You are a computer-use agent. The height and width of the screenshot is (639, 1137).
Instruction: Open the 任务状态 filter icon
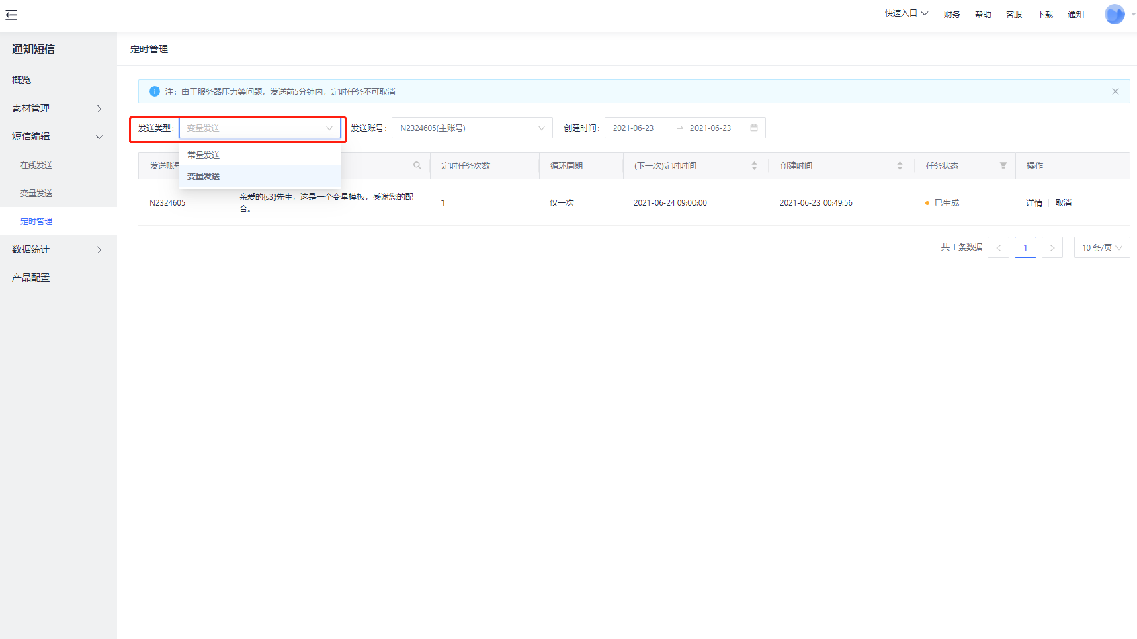1003,165
